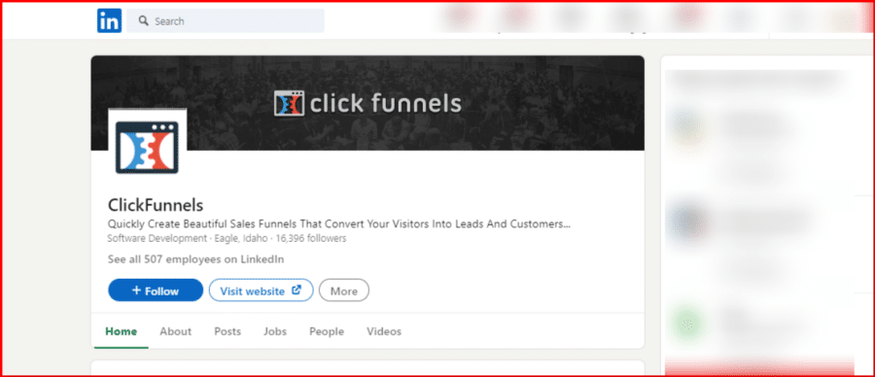875x377 pixels.
Task: Open the Visit website button
Action: (262, 290)
